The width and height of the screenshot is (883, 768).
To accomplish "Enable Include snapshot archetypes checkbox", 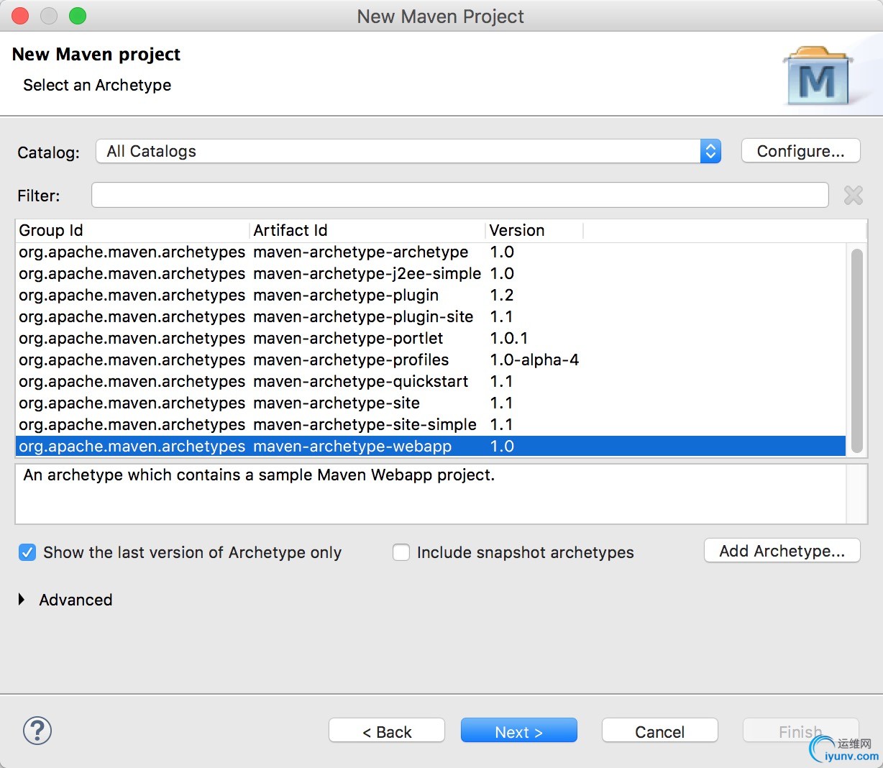I will [401, 552].
